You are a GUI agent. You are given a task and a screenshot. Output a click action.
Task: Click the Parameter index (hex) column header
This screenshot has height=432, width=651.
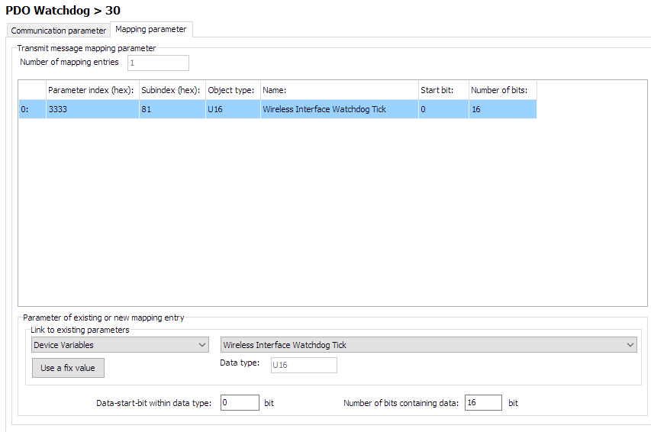[91, 90]
